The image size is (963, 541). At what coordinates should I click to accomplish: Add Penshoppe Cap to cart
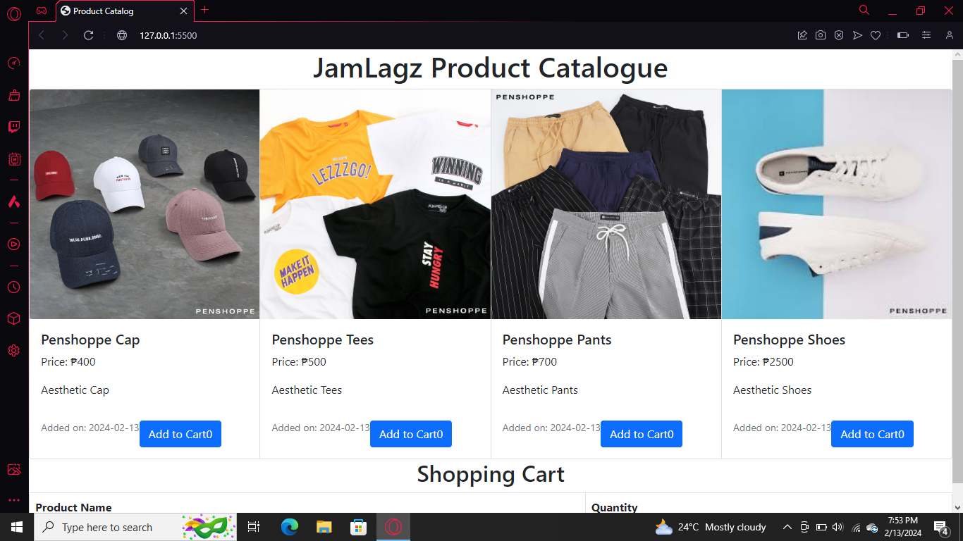pos(180,434)
